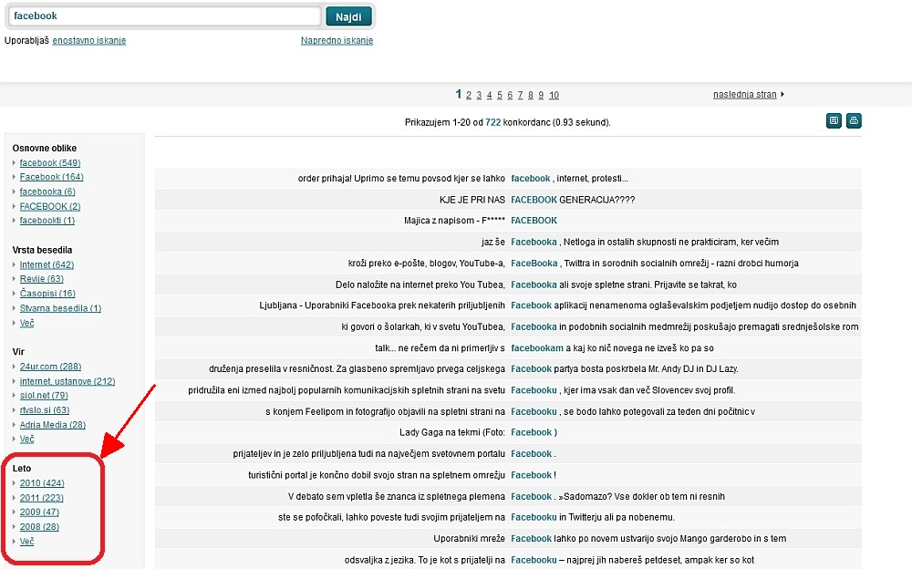Select the 'siol.net (79)' source
912x569 pixels.
(x=44, y=395)
